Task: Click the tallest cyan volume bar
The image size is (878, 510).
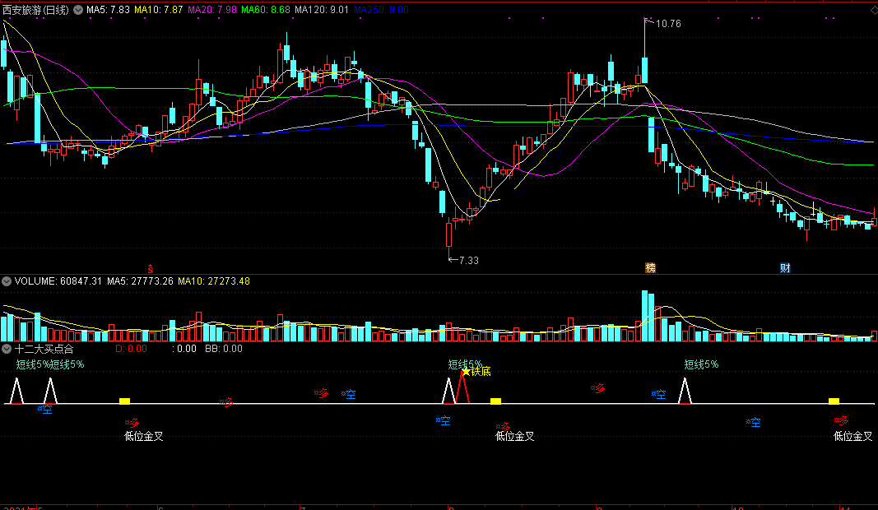Action: click(644, 316)
